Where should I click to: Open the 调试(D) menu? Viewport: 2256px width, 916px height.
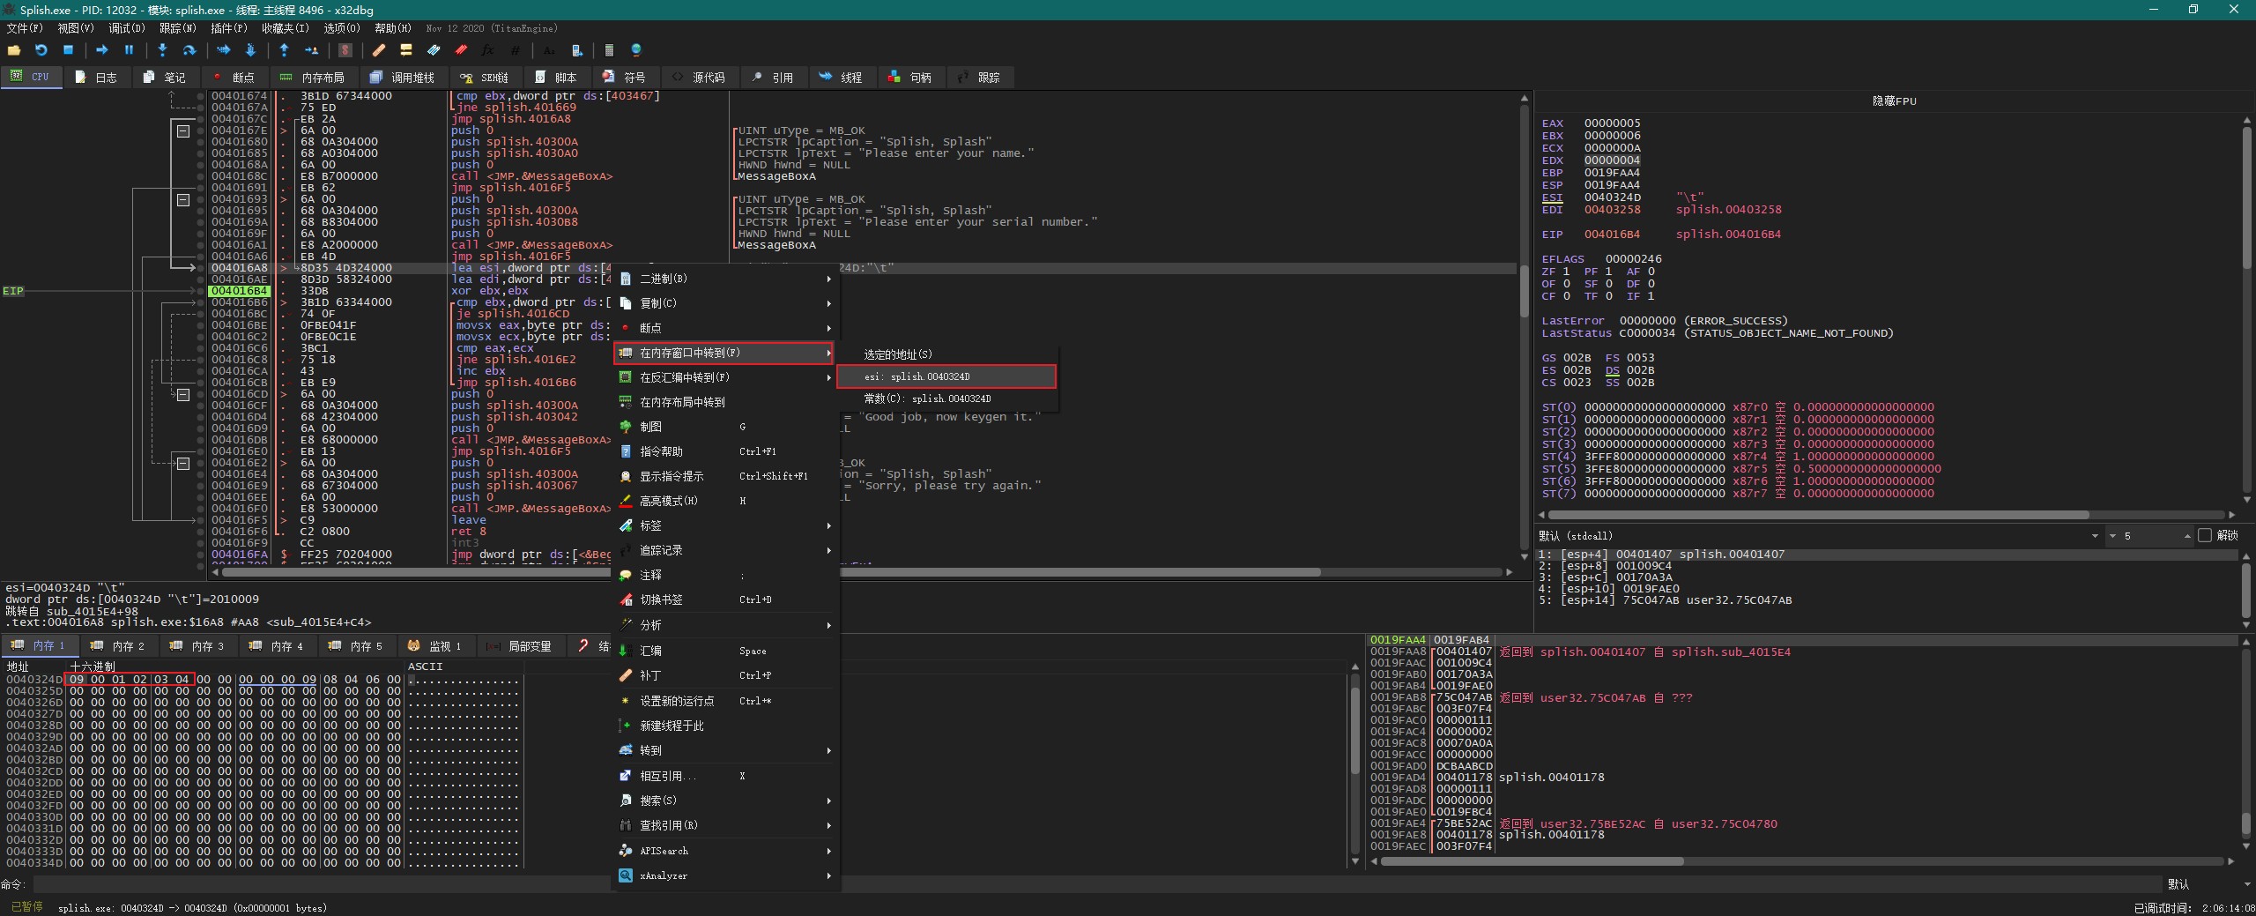126,28
